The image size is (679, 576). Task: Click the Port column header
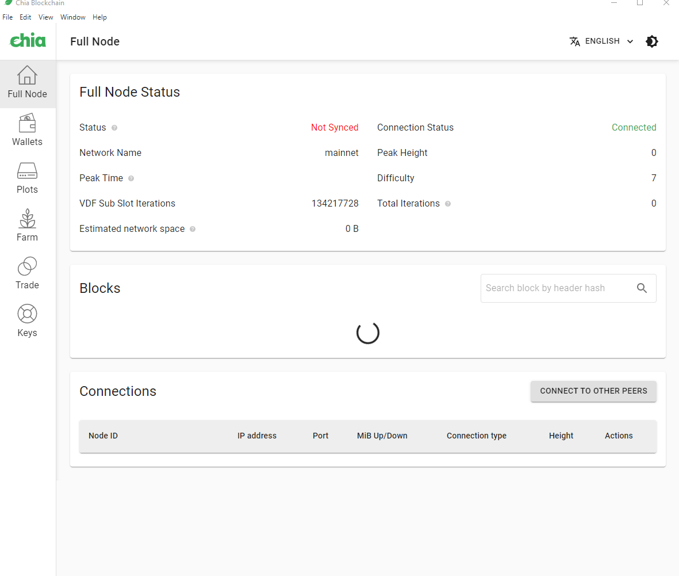pyautogui.click(x=320, y=436)
